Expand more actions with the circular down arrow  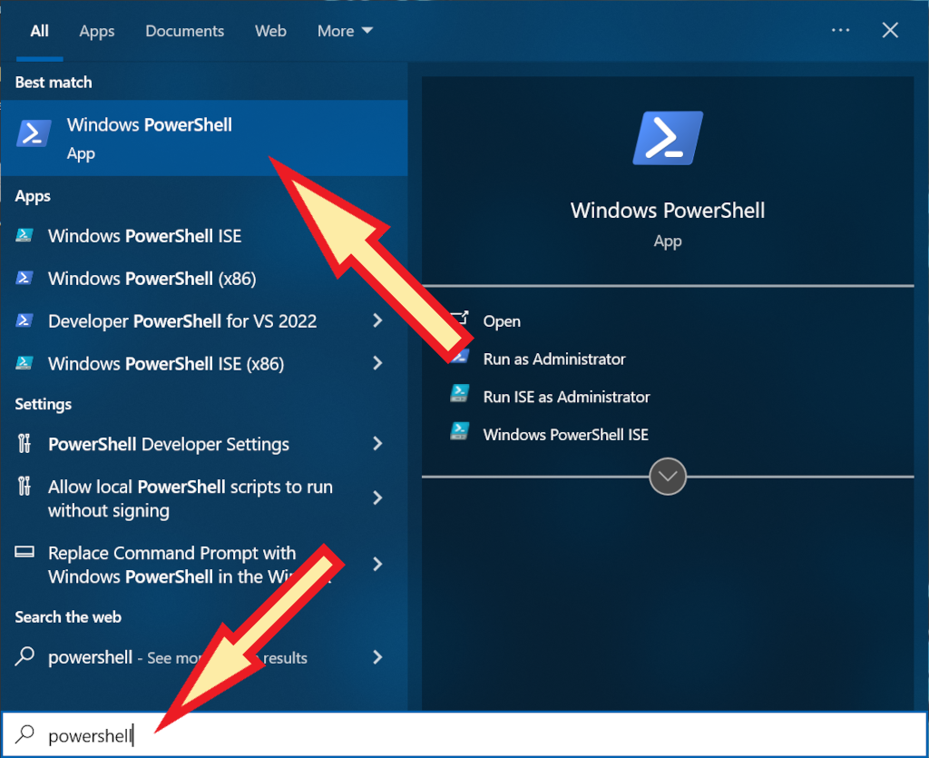click(x=668, y=476)
